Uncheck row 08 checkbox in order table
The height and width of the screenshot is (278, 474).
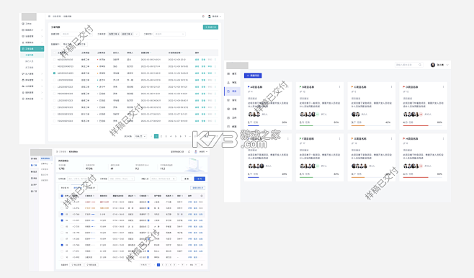(x=62, y=245)
